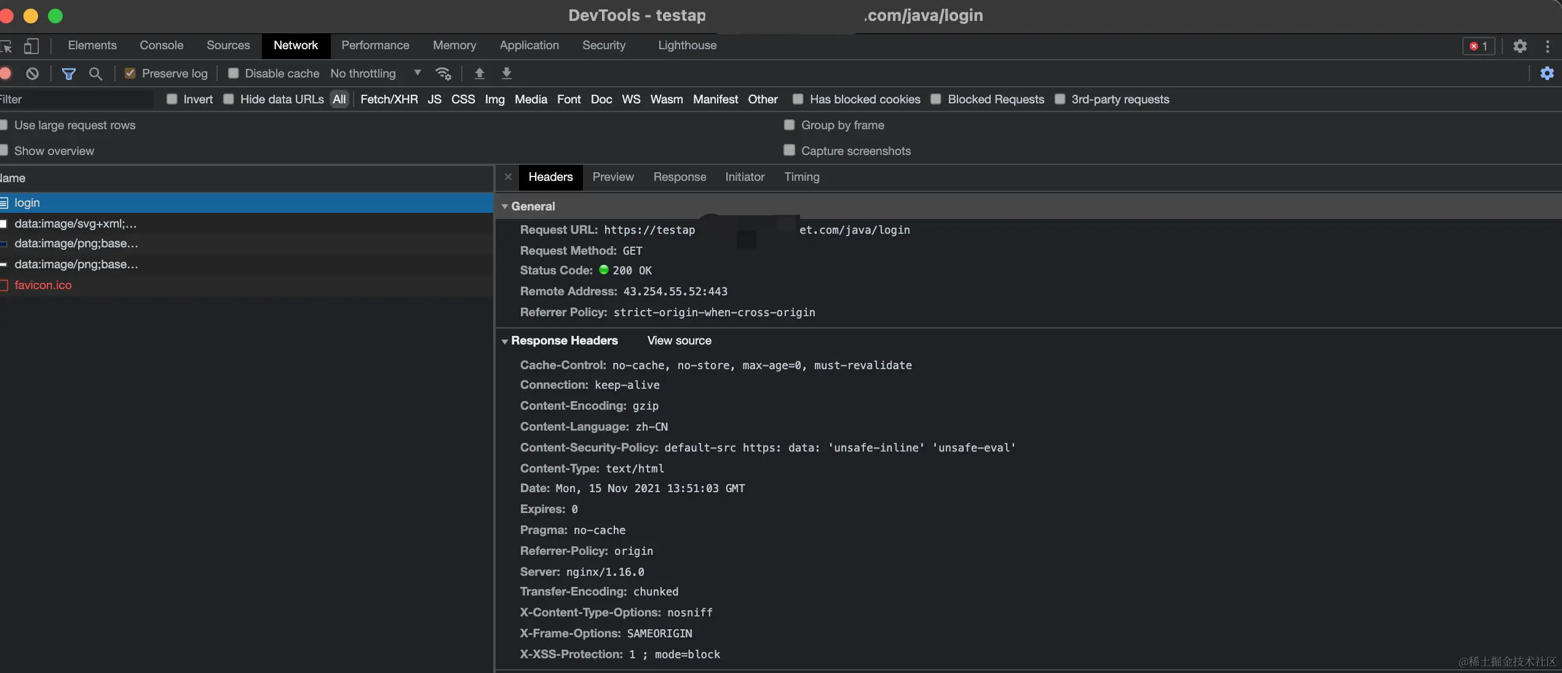Open network search with magnifier icon
1562x673 pixels.
(x=95, y=74)
